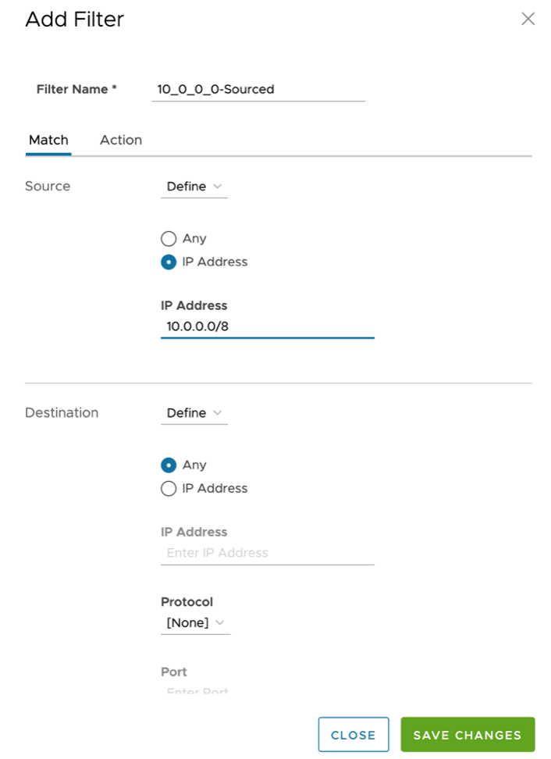This screenshot has width=551, height=759.
Task: Click the Add Filter dialog title
Action: [x=75, y=20]
